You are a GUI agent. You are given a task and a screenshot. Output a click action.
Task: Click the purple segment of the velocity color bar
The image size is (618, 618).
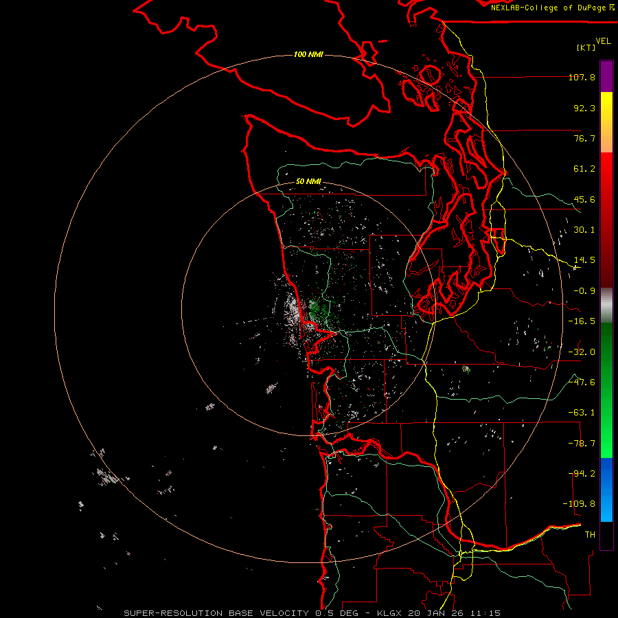(x=606, y=76)
